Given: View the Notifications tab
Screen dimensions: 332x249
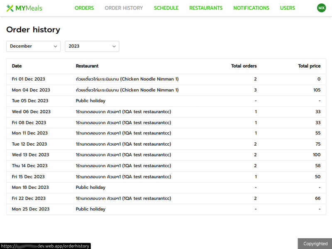Looking at the screenshot, I should pyautogui.click(x=251, y=8).
